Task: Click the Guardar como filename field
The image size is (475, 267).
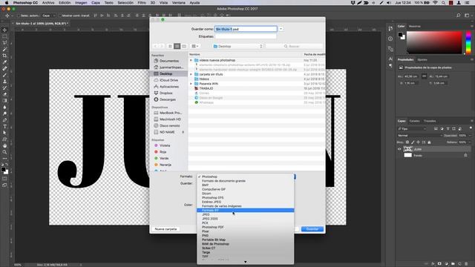Action: click(x=246, y=29)
